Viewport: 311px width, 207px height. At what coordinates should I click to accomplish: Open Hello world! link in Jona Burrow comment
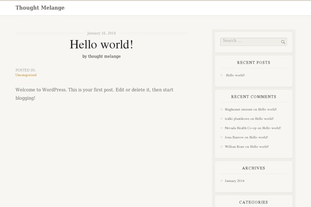(x=259, y=137)
